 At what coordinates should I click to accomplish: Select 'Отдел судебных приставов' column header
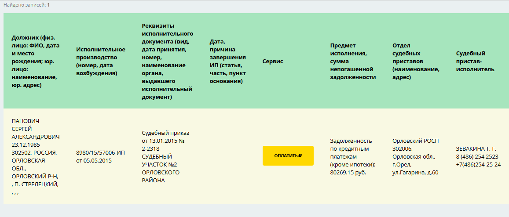point(416,61)
